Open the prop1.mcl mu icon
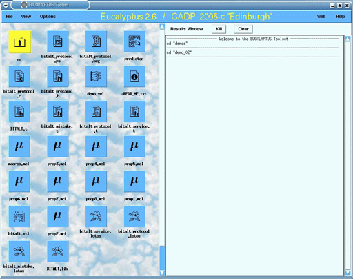This screenshot has width=353, height=279. tap(134, 182)
